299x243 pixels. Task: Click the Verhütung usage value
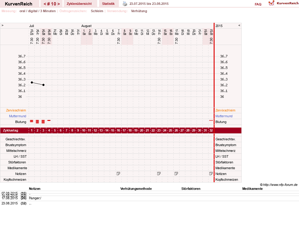139,11
